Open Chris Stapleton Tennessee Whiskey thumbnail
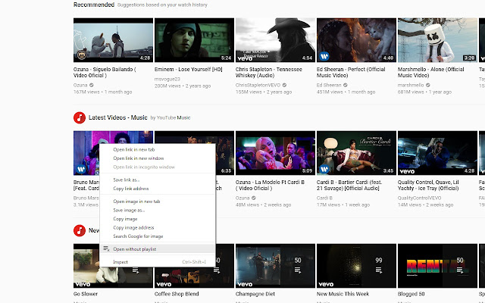Screen dimensions: 485x303 pos(275,40)
